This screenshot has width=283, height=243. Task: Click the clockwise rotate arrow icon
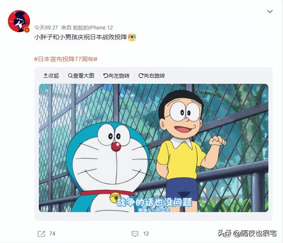point(141,76)
